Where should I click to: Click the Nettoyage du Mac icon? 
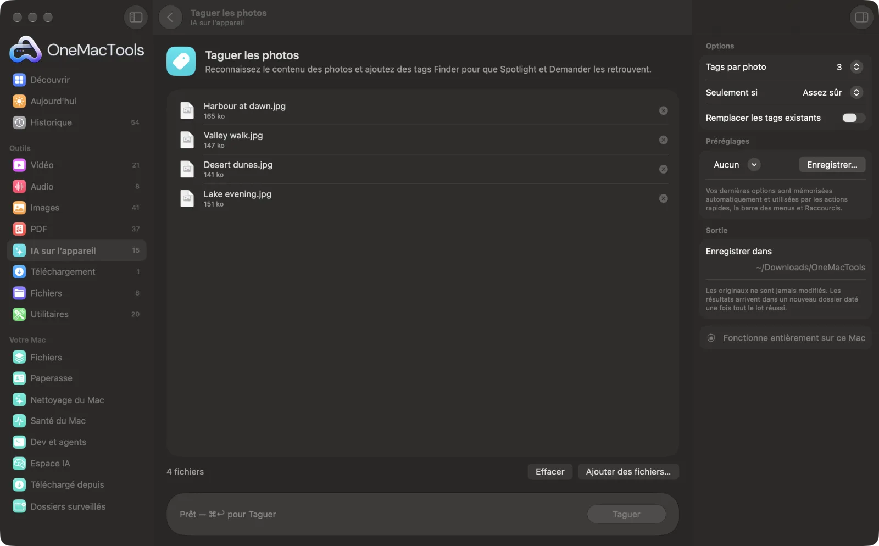(x=19, y=400)
